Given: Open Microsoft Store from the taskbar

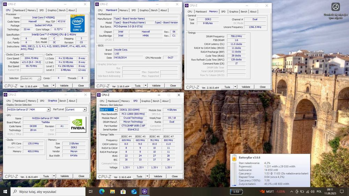Looking at the screenshot, I should [x=123, y=191].
